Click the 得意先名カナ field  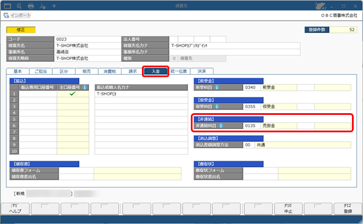[x=235, y=46]
